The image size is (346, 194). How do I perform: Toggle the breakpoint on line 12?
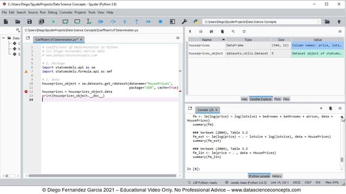26,92
